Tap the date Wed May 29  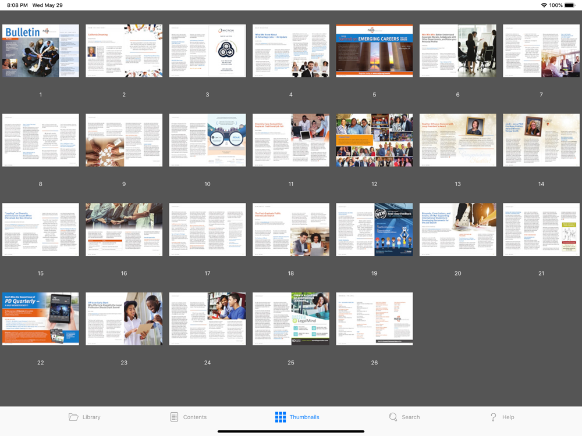[x=48, y=5]
